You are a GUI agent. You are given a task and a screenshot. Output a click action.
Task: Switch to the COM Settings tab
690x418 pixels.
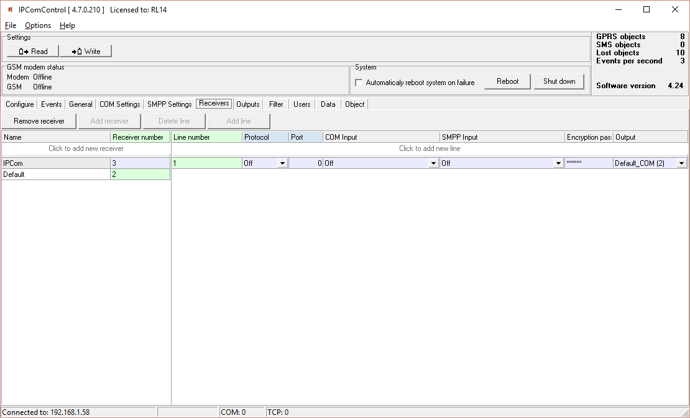click(119, 104)
